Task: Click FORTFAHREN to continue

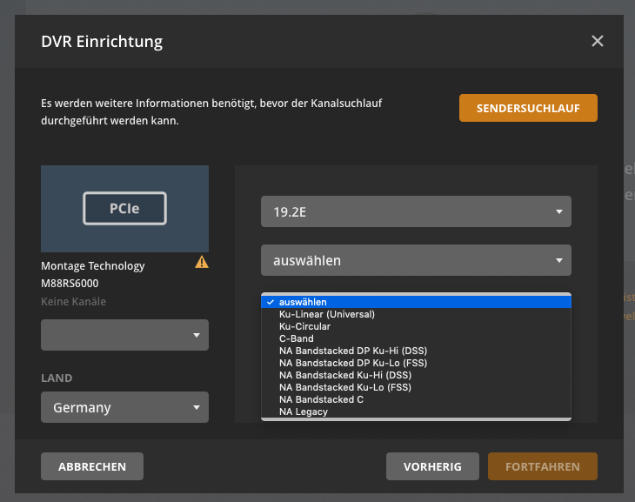Action: (543, 466)
